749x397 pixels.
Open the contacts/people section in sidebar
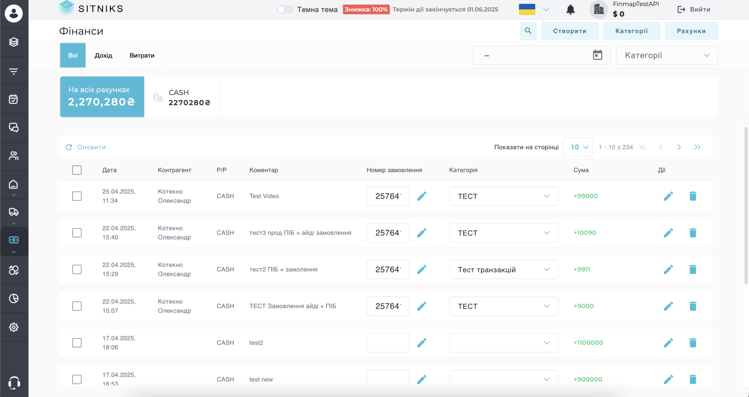tap(14, 156)
